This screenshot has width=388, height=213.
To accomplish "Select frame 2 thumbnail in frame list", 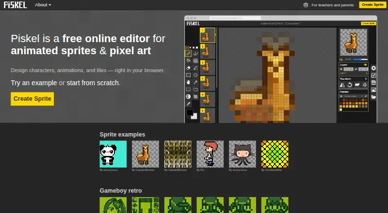I will [208, 51].
